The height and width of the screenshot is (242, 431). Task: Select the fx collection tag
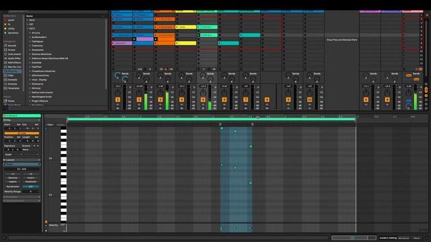click(9, 24)
